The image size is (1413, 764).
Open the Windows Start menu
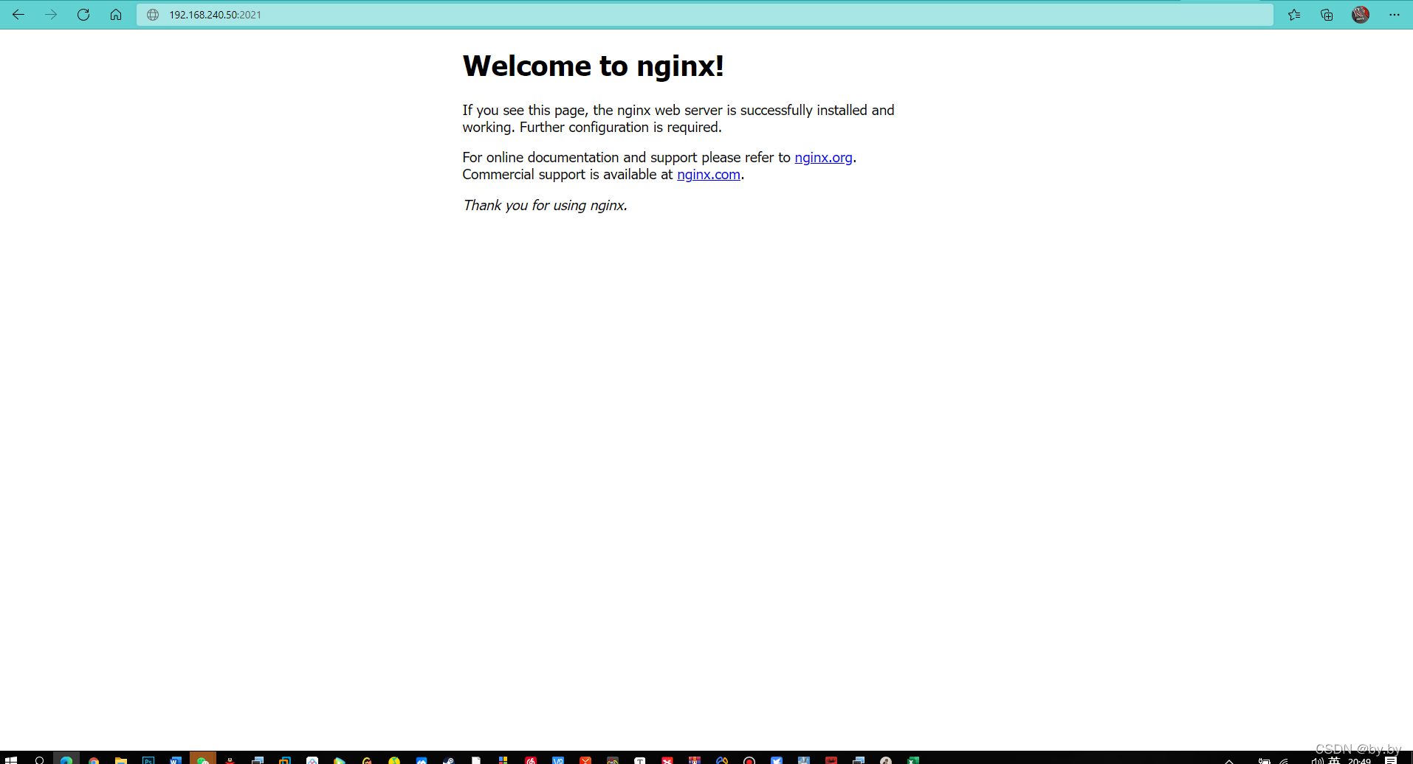tap(11, 760)
